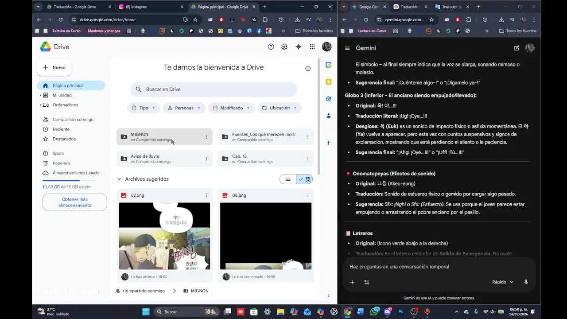Click Obtener más almacenamiento button

point(74,202)
